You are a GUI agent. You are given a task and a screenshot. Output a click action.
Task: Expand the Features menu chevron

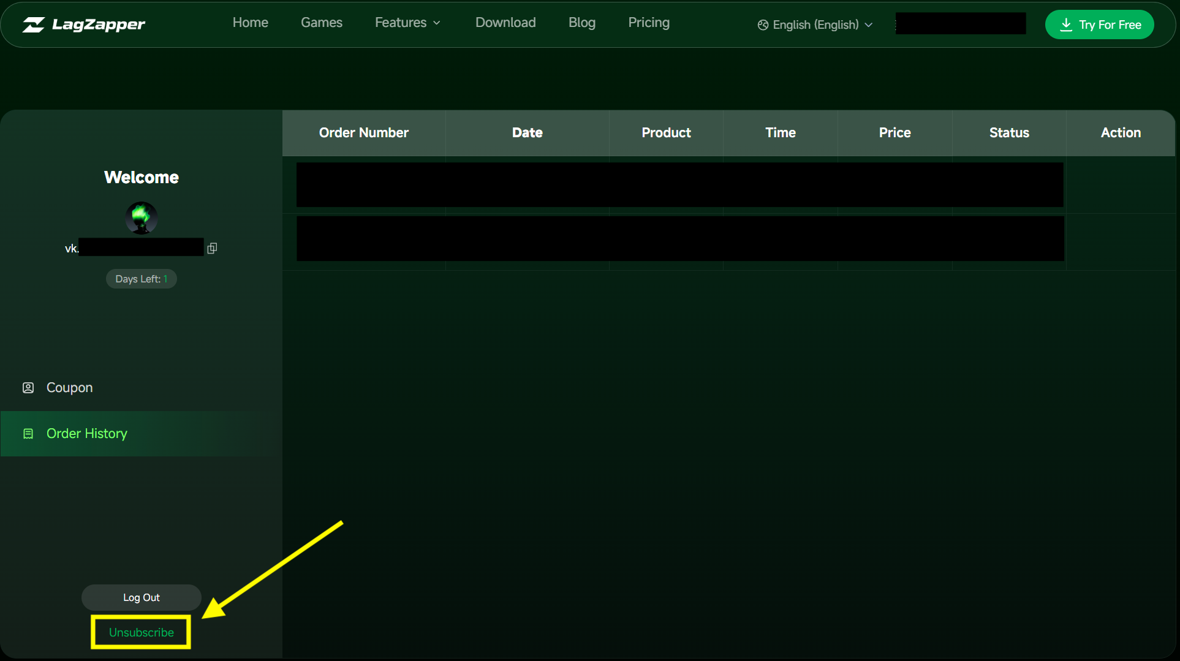[x=437, y=23]
